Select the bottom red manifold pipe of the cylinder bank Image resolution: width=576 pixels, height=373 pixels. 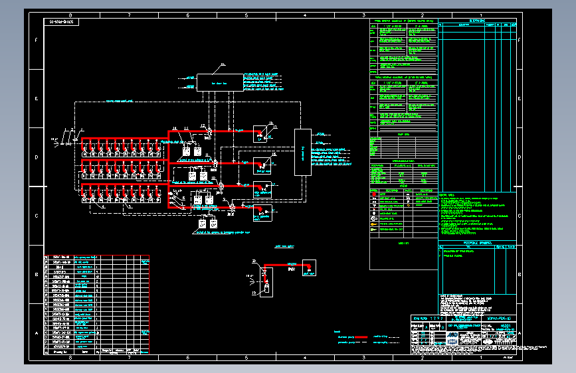point(125,185)
